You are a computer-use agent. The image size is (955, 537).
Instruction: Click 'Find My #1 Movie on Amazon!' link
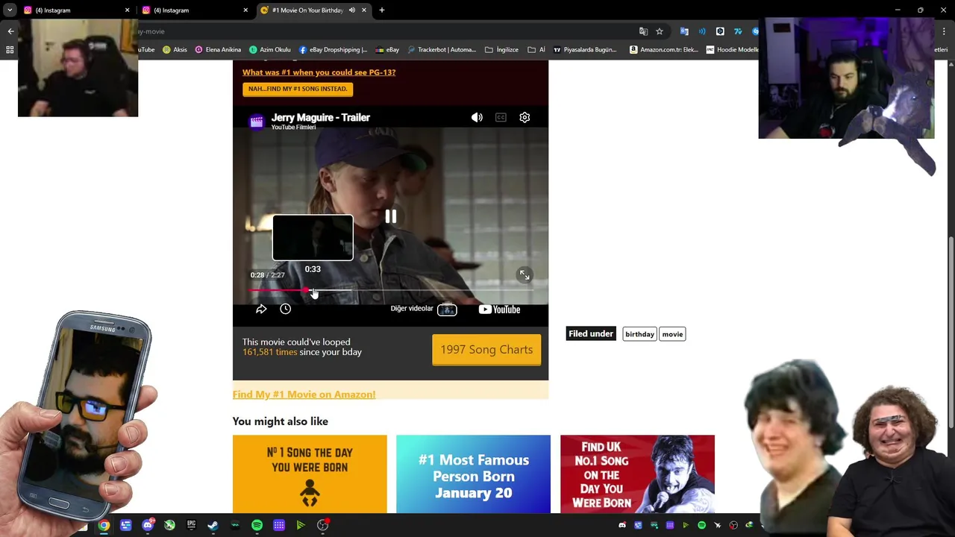pyautogui.click(x=304, y=395)
